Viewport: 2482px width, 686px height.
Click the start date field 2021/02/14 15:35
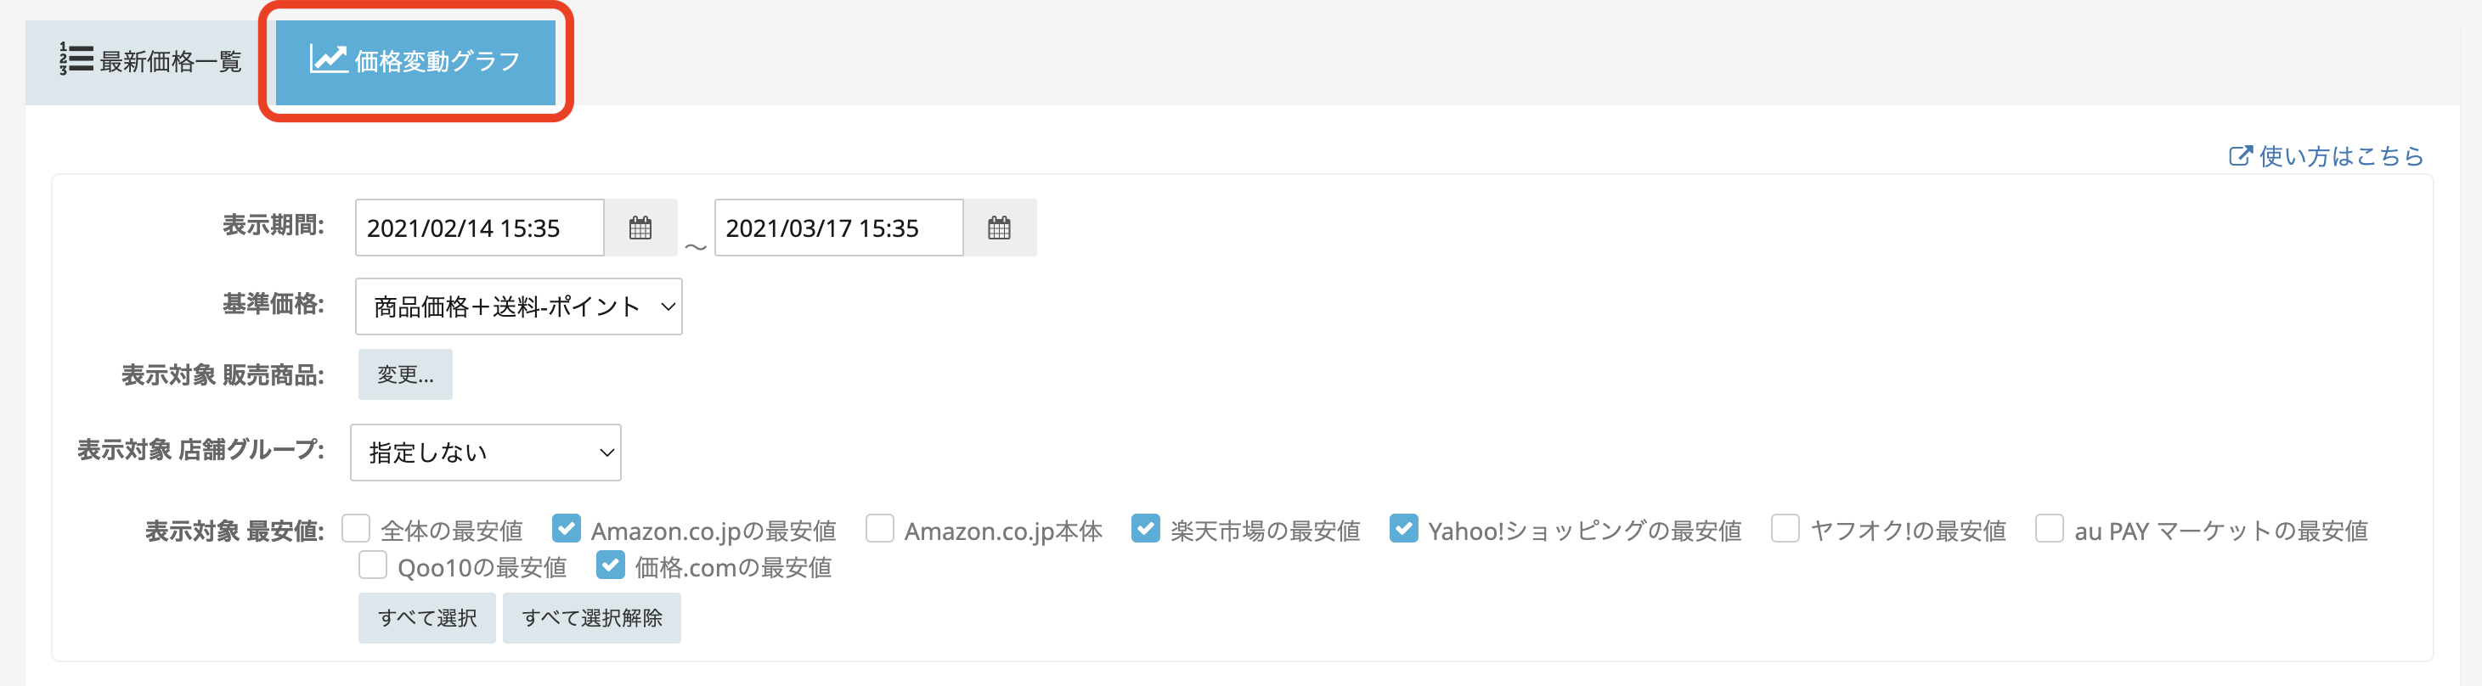479,228
